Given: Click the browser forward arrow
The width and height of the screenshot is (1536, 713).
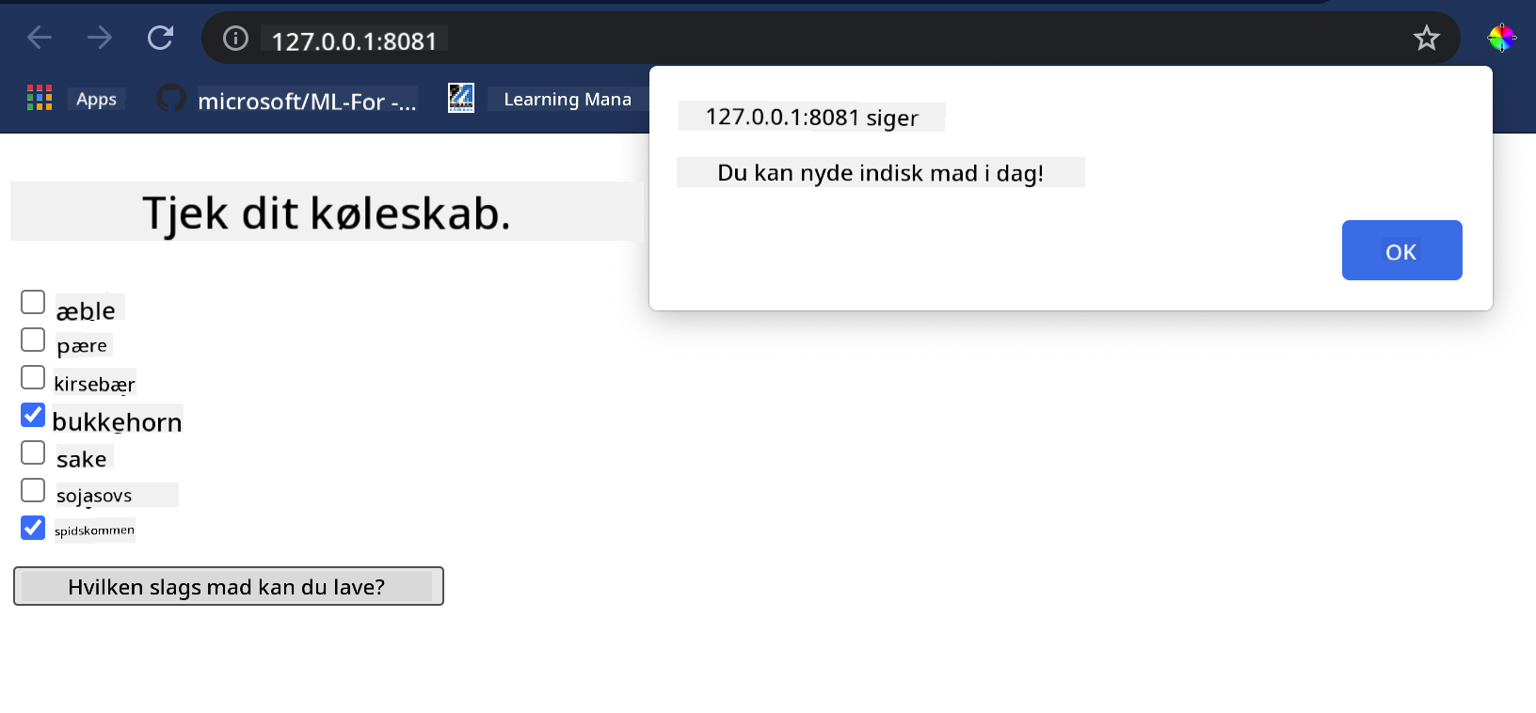Looking at the screenshot, I should 100,38.
